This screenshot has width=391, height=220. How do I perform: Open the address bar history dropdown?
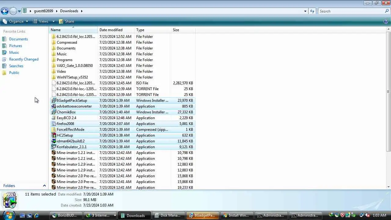click(x=305, y=11)
